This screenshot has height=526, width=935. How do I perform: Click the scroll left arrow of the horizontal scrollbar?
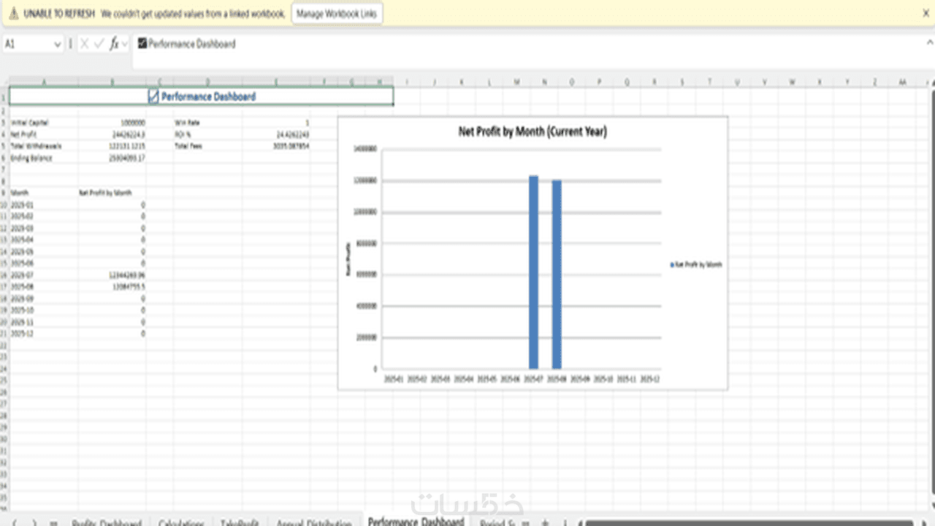580,522
